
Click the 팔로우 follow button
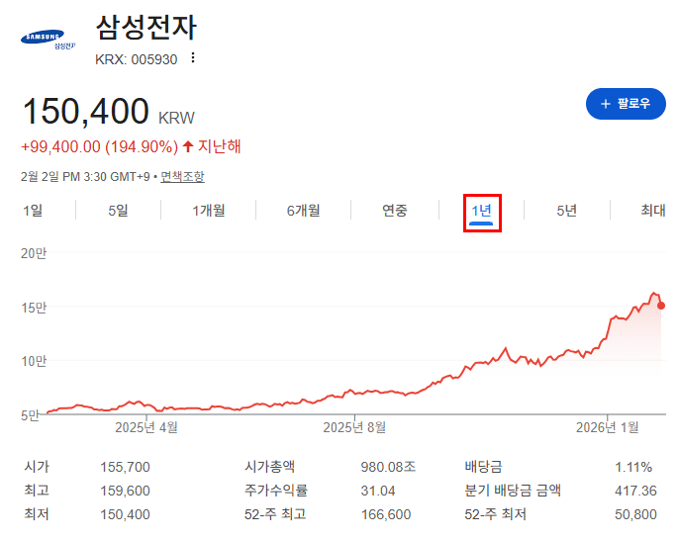626,104
